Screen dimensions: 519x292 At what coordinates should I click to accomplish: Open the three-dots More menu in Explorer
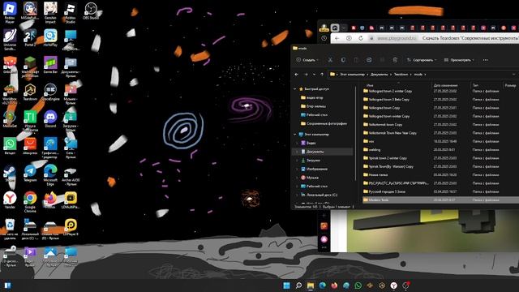[485, 60]
